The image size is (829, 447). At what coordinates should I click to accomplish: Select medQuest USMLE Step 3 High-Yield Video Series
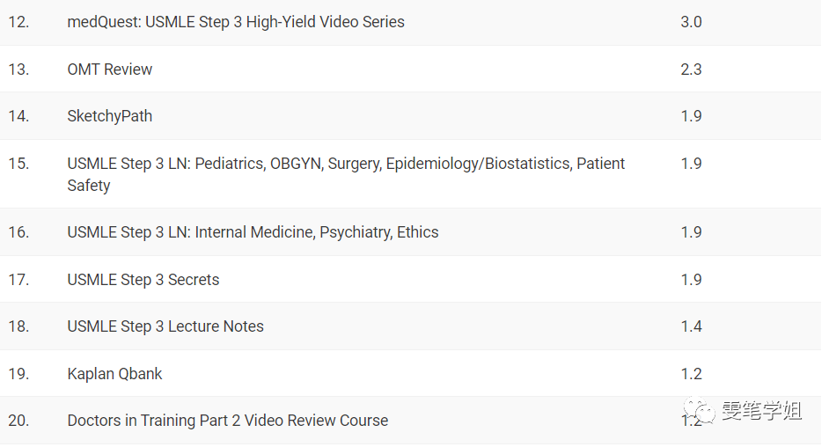(236, 22)
